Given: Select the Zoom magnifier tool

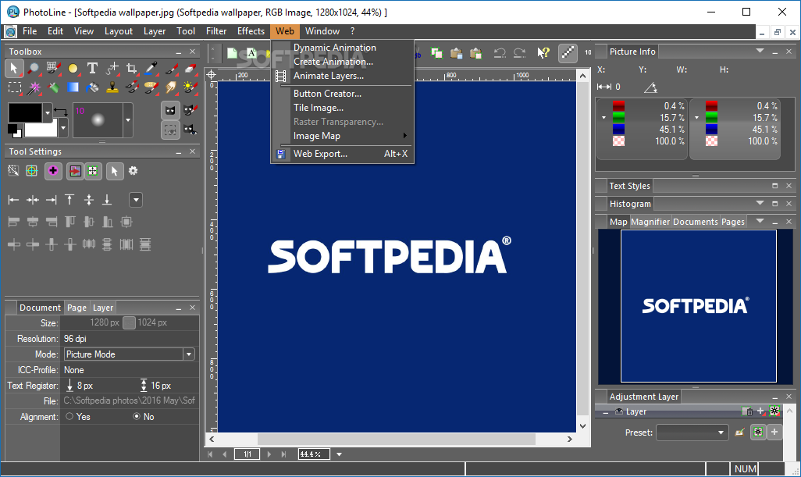Looking at the screenshot, I should [34, 68].
